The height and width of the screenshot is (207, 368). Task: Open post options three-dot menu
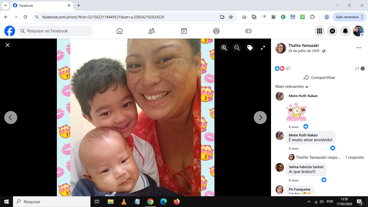tap(359, 48)
